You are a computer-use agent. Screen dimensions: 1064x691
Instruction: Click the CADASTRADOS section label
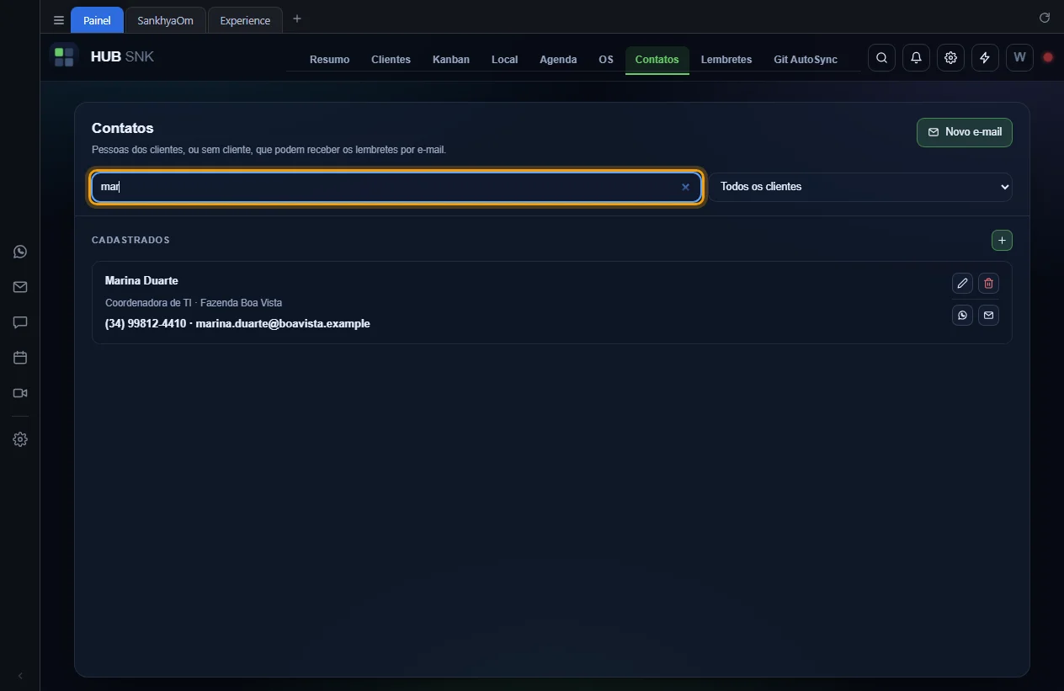coord(130,240)
